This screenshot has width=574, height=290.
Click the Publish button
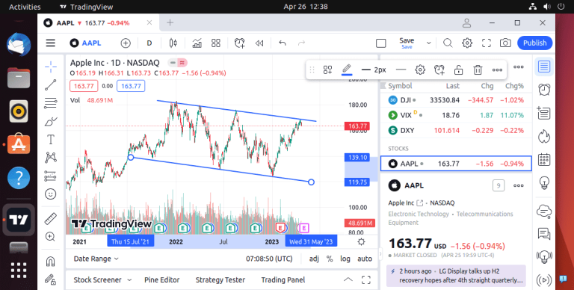534,43
